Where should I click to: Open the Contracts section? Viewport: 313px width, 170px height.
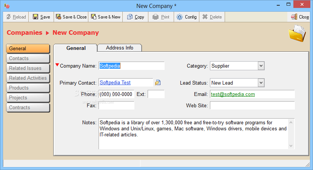(28, 107)
